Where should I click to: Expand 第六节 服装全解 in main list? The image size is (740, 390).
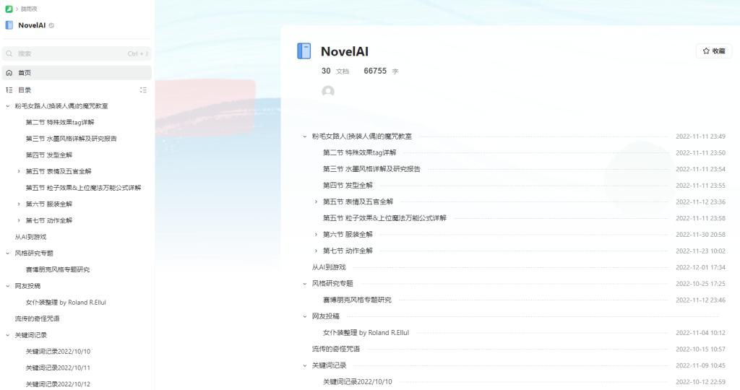pos(317,235)
